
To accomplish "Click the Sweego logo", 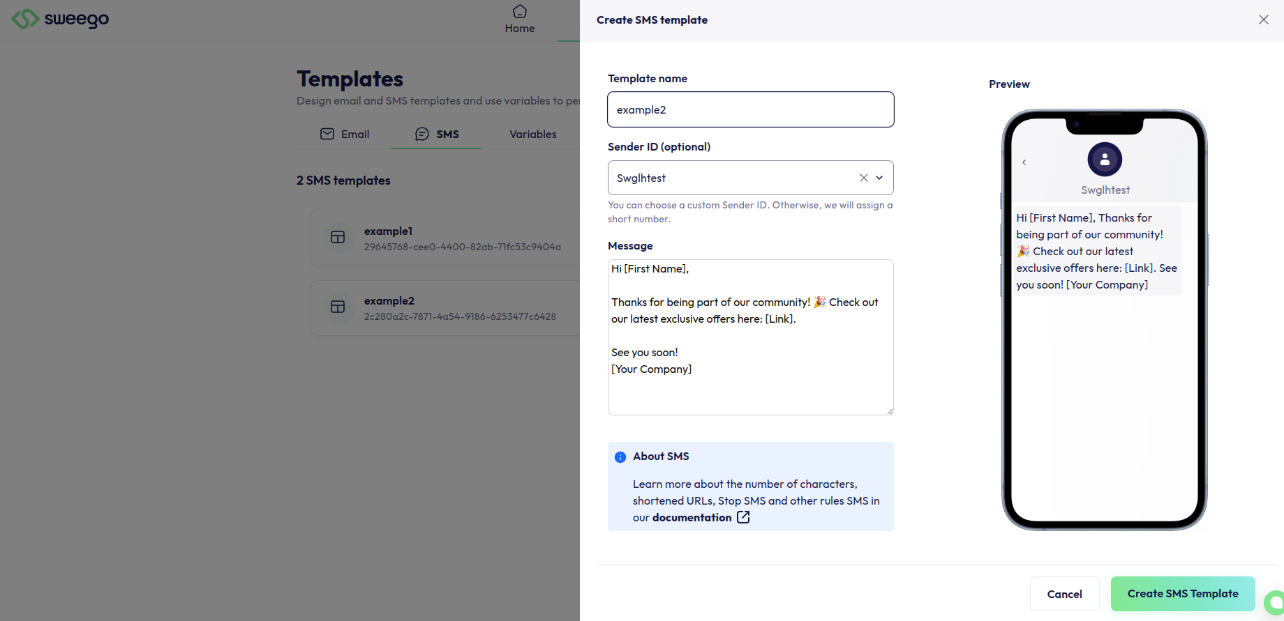I will coord(60,19).
